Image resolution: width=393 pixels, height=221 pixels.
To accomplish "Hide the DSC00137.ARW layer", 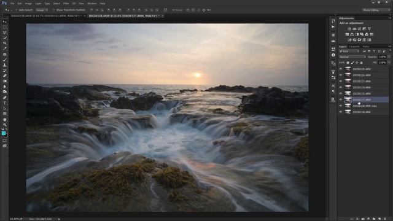I will click(x=340, y=99).
